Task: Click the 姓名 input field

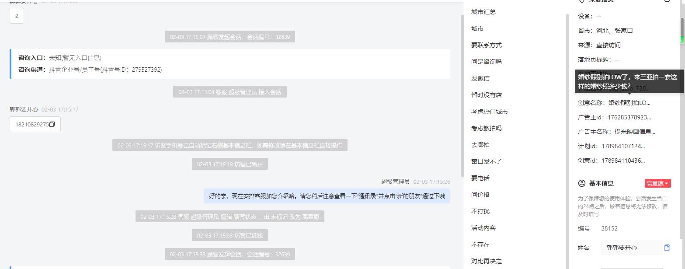Action: 632,248
